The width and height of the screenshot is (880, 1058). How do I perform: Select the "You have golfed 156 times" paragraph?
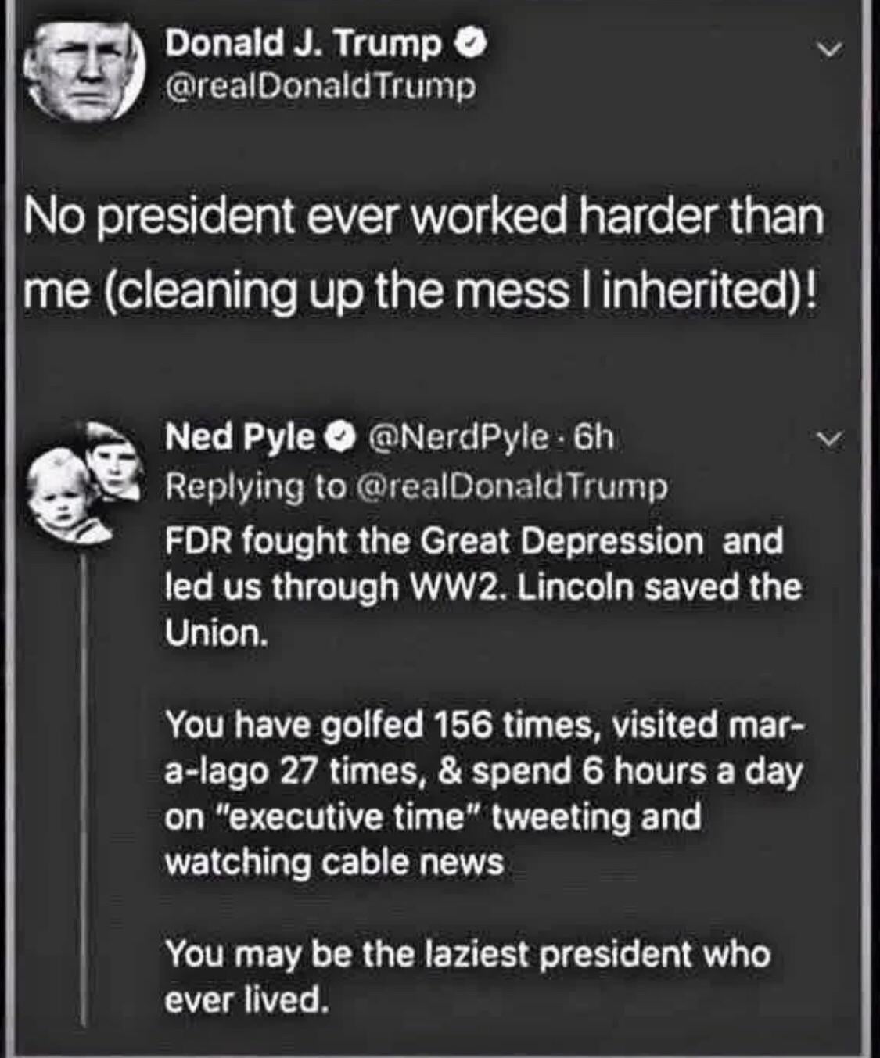[x=483, y=793]
